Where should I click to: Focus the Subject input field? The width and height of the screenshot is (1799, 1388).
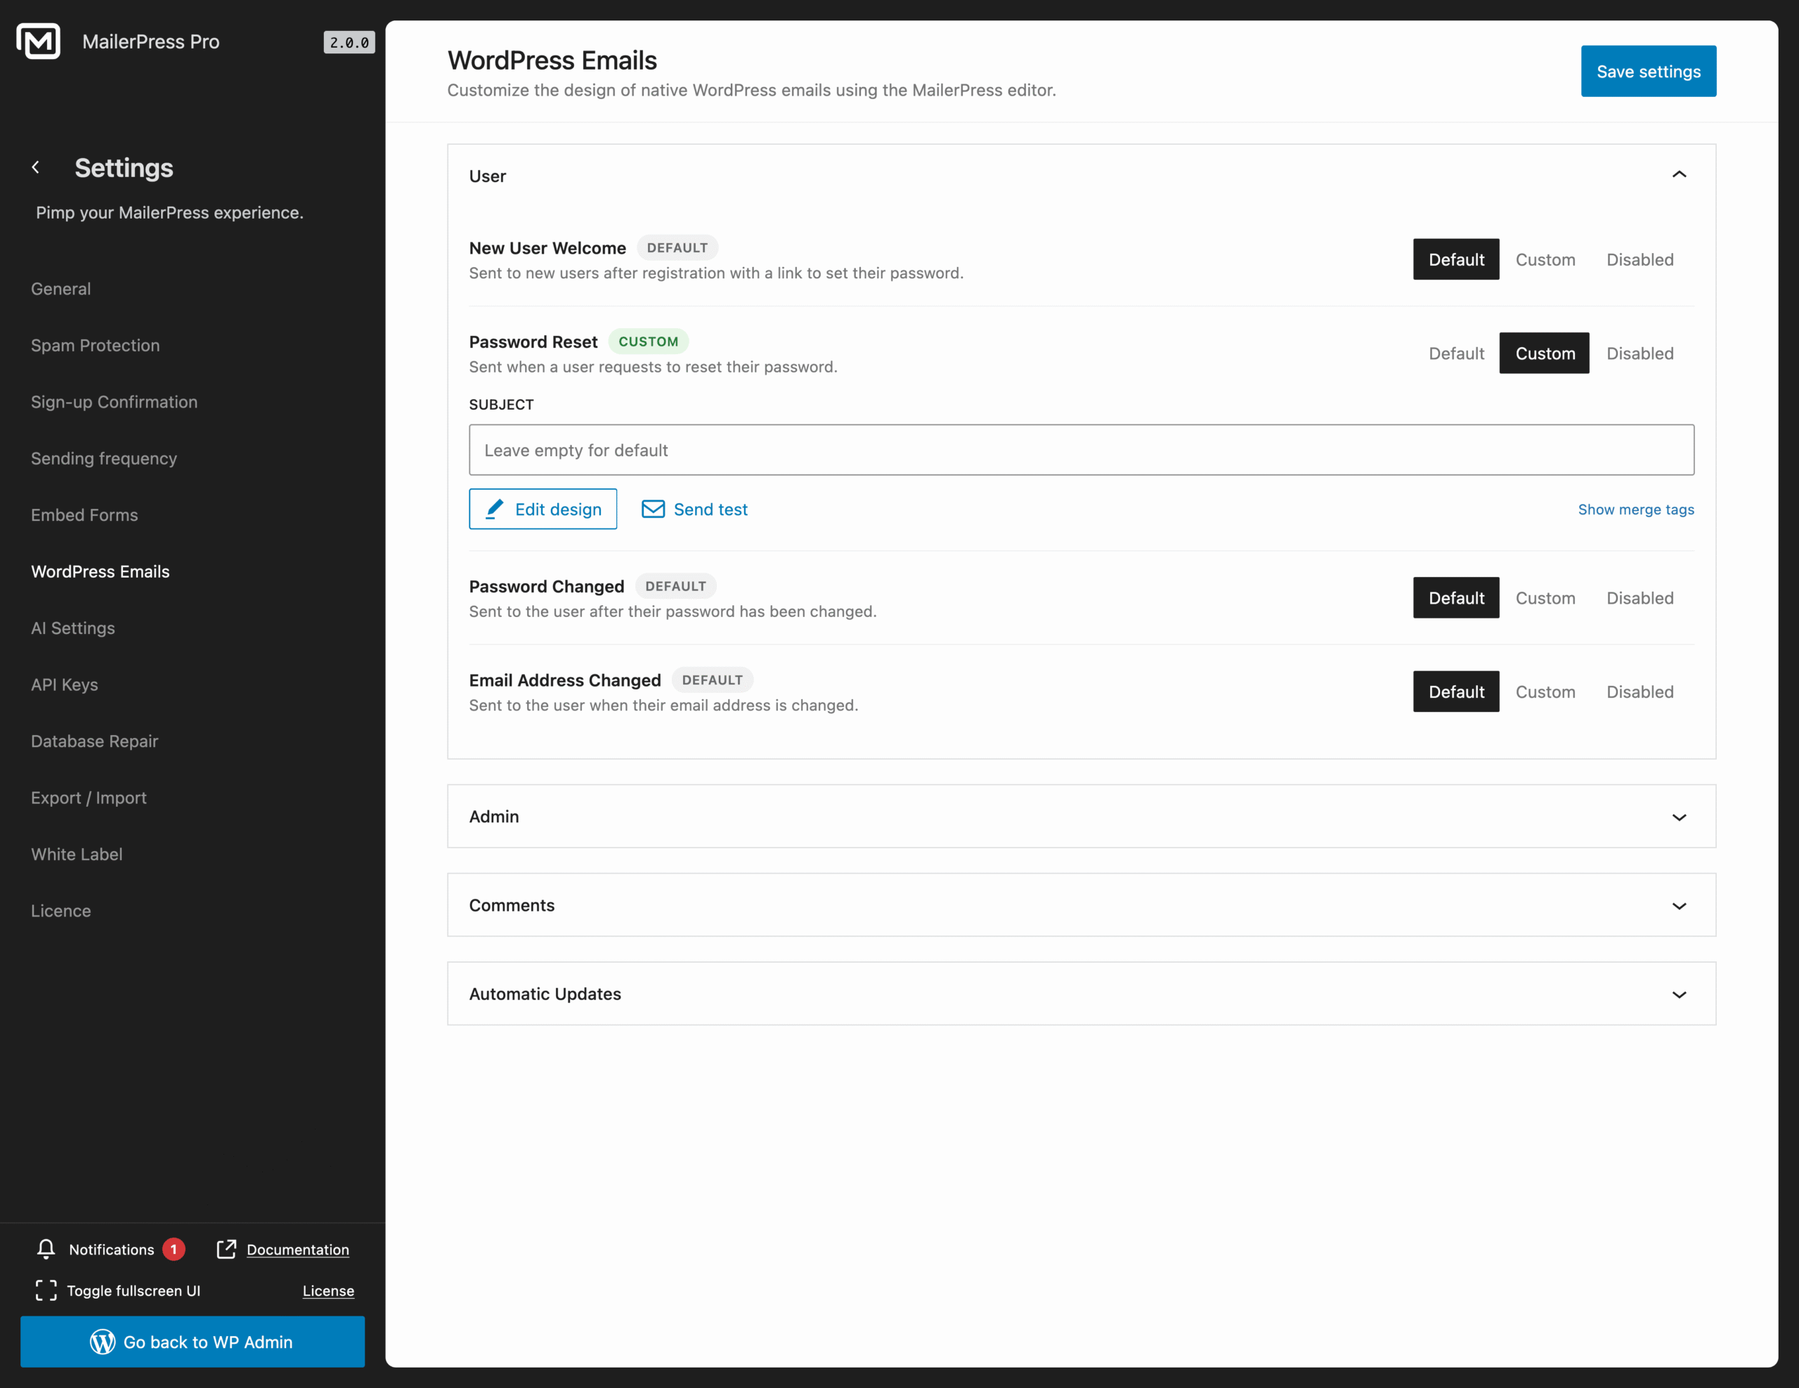click(1082, 450)
